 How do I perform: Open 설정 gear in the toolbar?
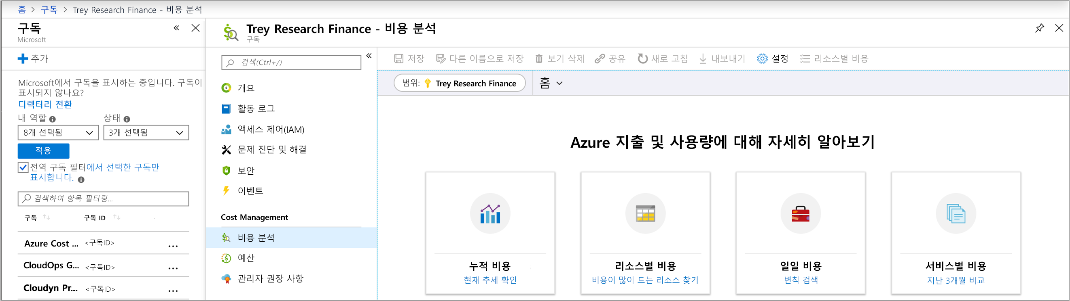[773, 59]
